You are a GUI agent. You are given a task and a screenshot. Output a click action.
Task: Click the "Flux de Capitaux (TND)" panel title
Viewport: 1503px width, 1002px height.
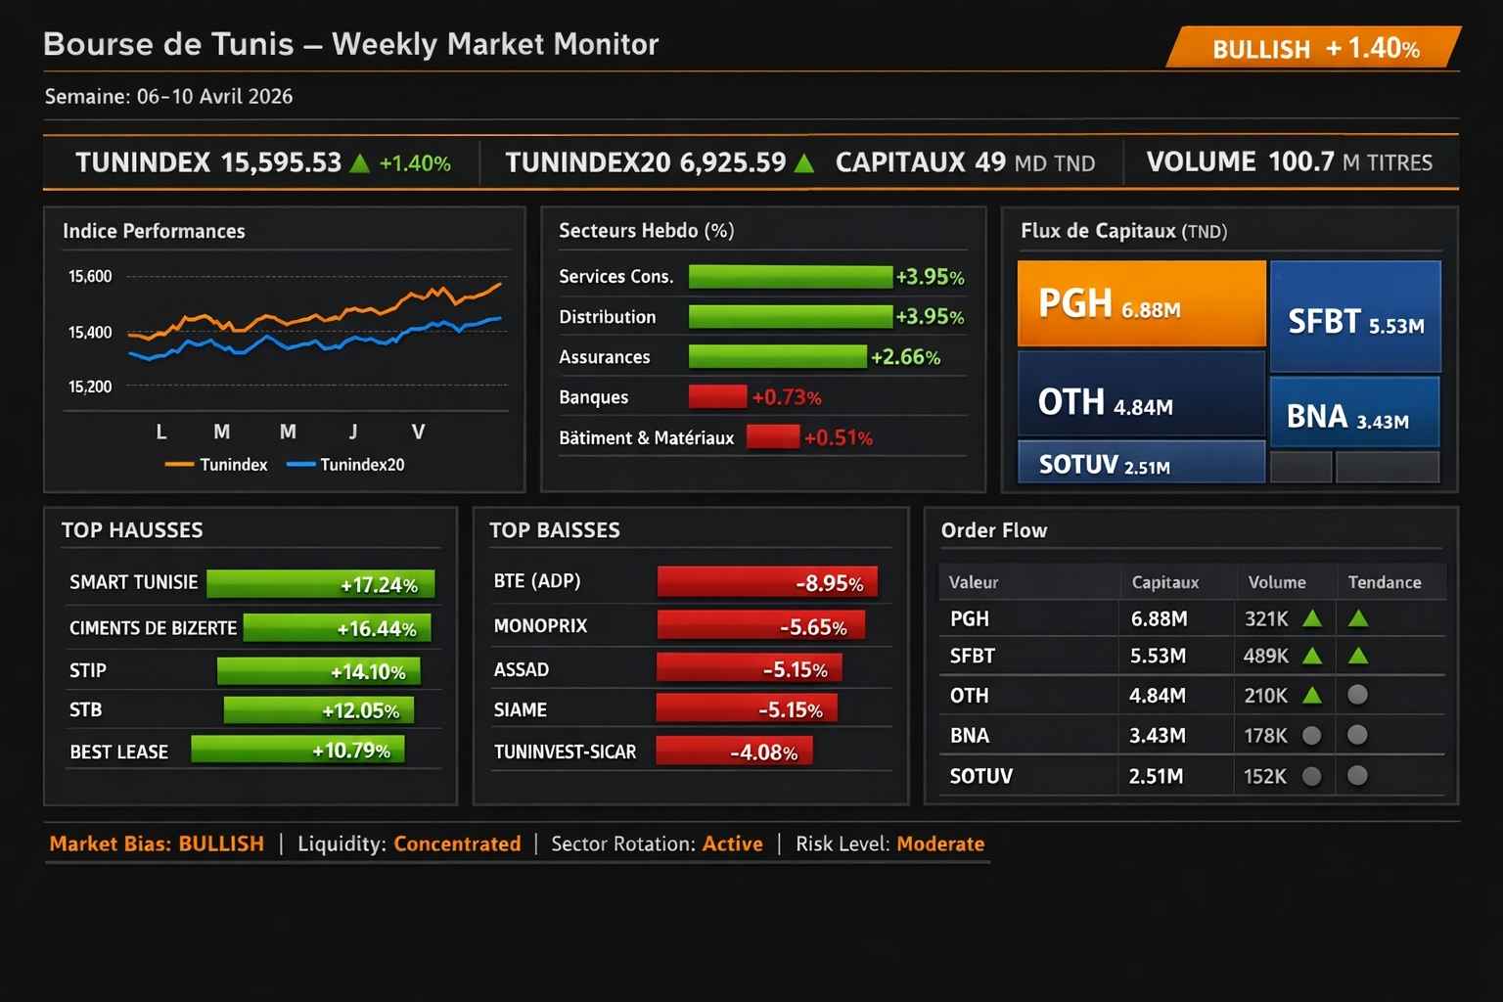[x=1124, y=231]
